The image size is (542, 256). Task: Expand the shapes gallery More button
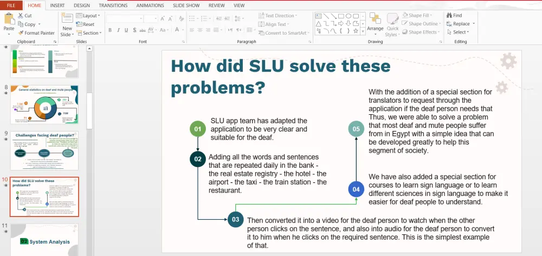pos(363,31)
